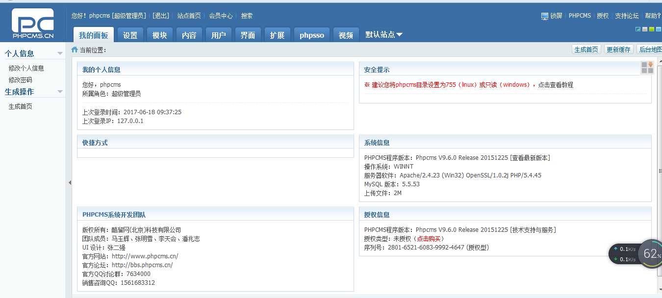Viewport: 662px width, 298px height.
Task: Open the PHPCMS link in top right
Action: click(580, 16)
